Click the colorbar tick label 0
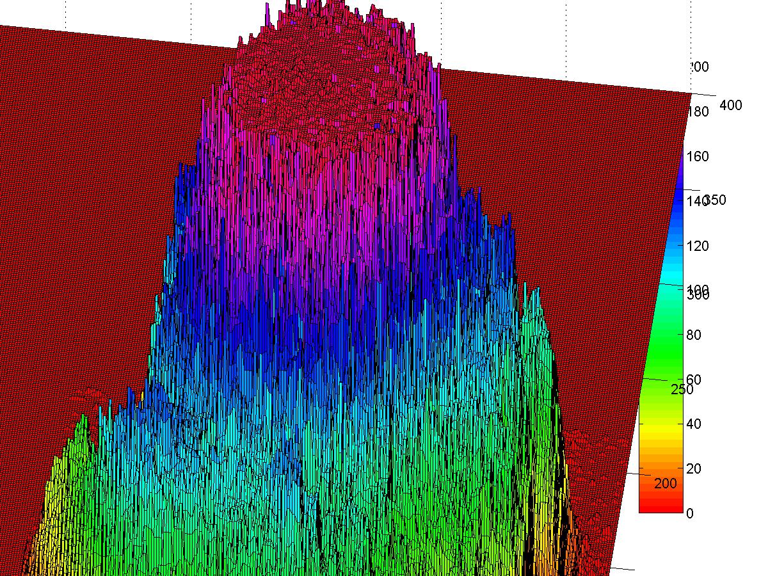768x576 pixels. coord(689,513)
